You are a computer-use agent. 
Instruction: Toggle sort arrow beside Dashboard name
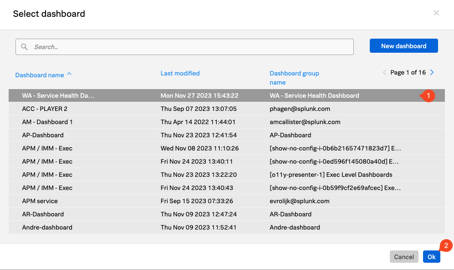click(69, 74)
